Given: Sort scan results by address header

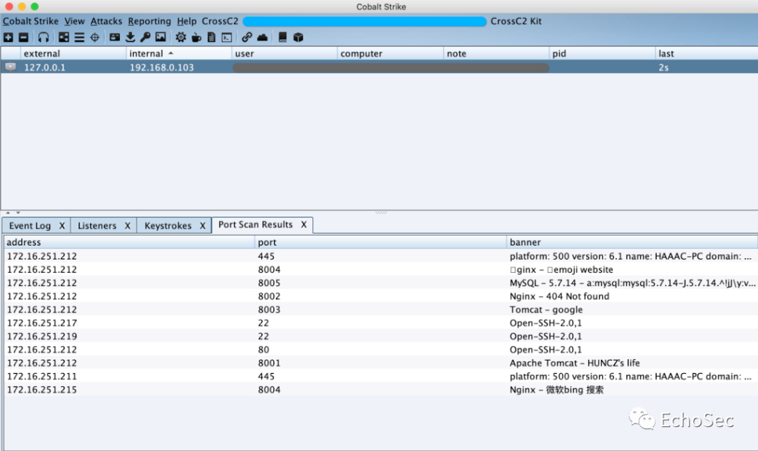Looking at the screenshot, I should [x=129, y=242].
